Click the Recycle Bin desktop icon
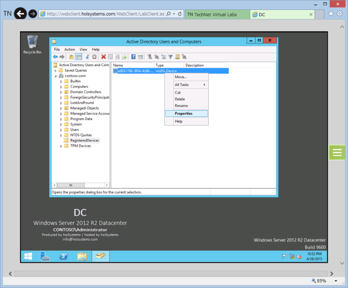The image size is (348, 288). 32,44
